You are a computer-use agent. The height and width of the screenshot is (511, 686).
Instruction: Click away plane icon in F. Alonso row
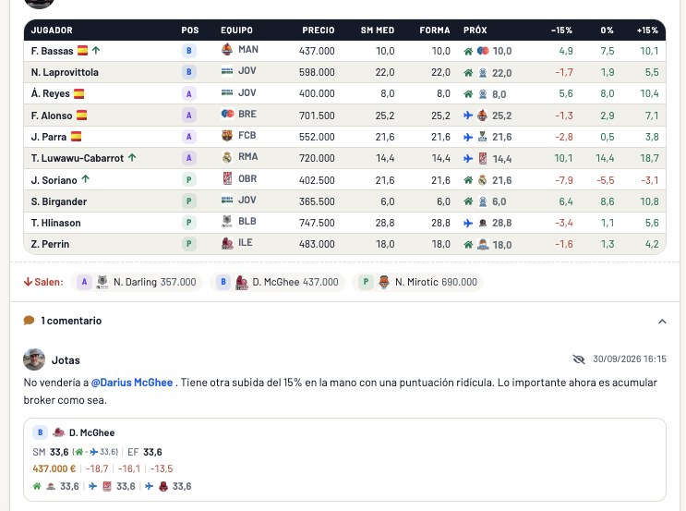point(468,116)
